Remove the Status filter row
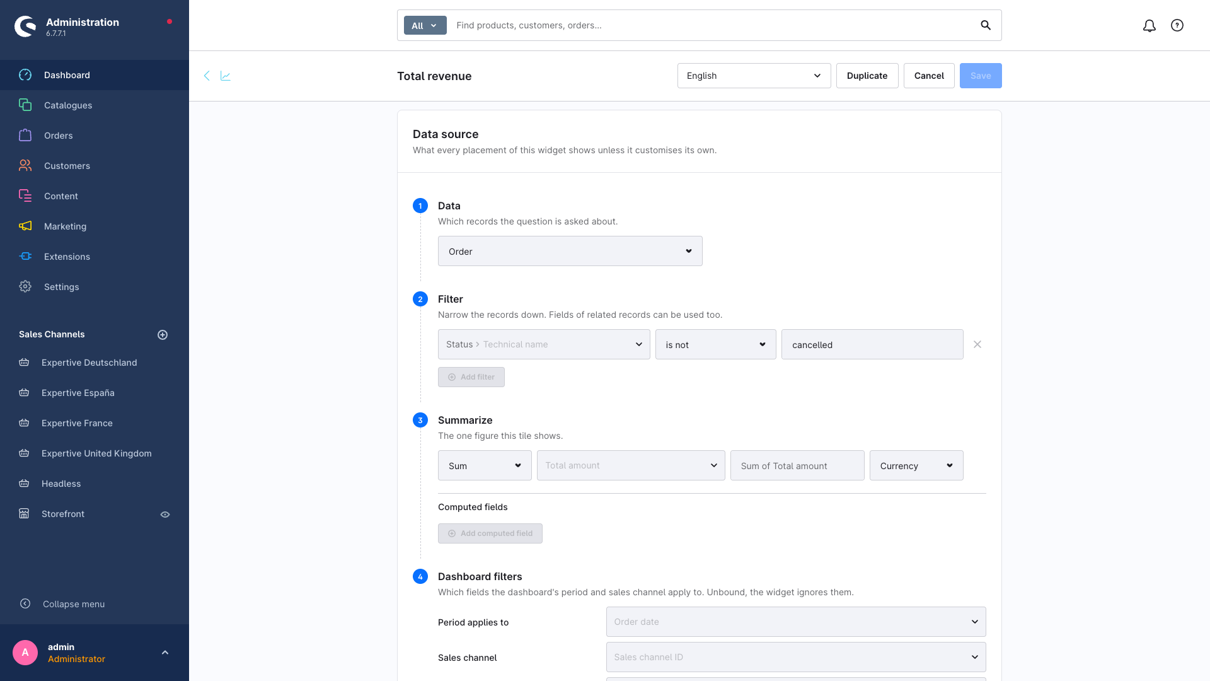1210x681 pixels. 977,344
